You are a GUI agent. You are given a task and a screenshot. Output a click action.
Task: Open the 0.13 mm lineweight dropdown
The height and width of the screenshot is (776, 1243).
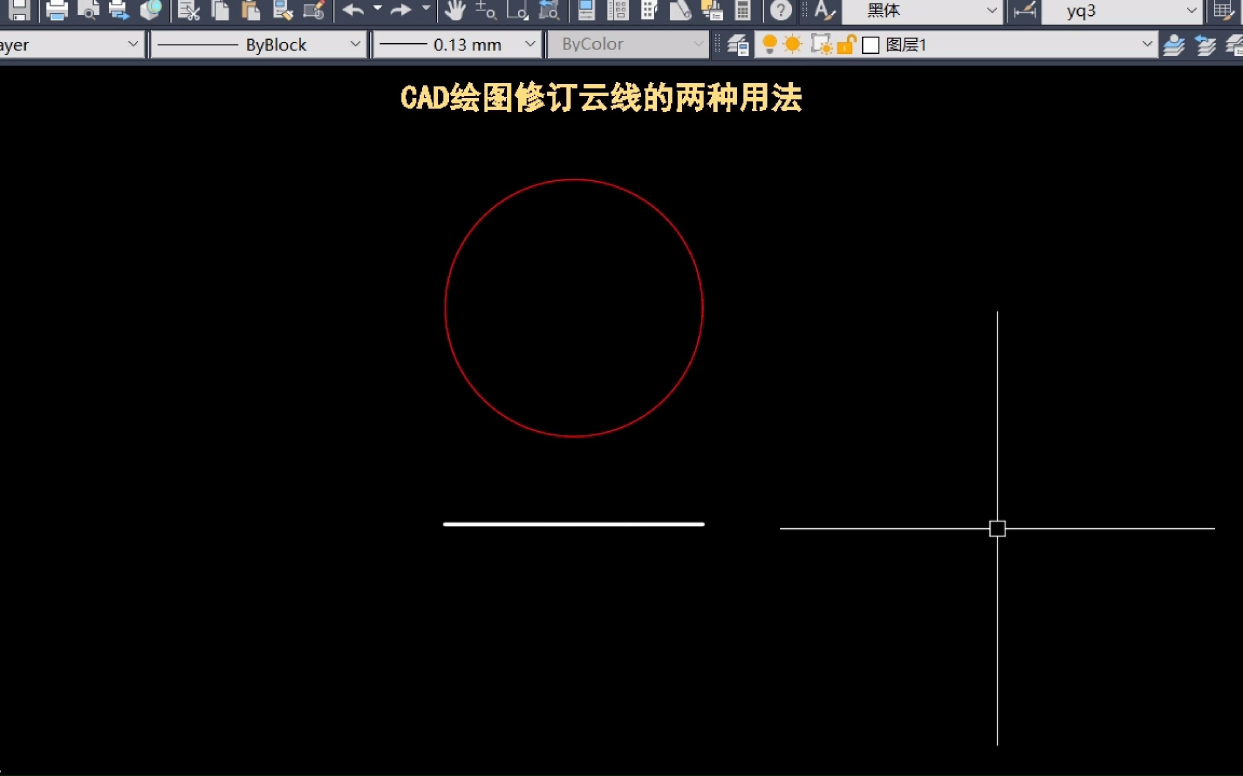coord(530,45)
